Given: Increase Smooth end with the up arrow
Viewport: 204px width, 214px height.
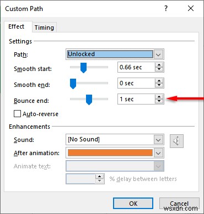Looking at the screenshot, I should (159, 81).
